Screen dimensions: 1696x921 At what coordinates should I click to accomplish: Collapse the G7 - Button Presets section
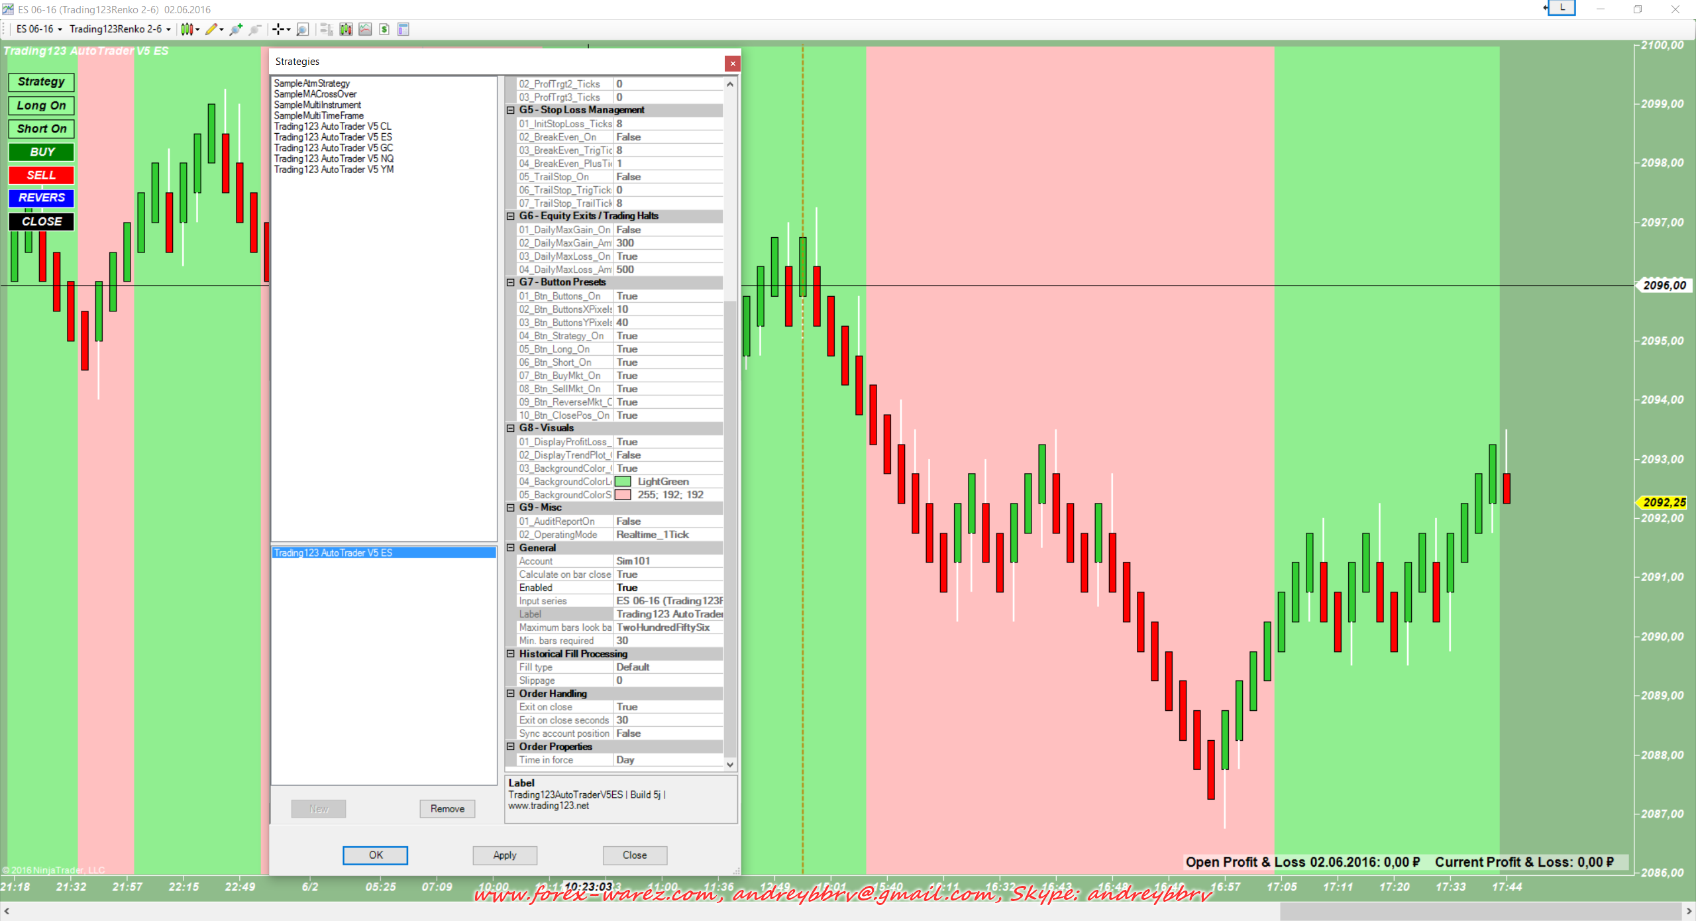pos(511,282)
